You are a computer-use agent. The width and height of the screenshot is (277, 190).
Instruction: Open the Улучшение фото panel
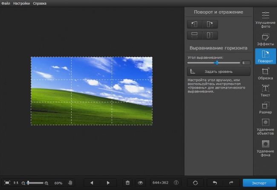pyautogui.click(x=265, y=20)
